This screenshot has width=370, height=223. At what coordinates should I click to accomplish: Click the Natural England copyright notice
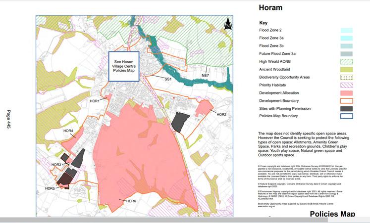point(300,185)
